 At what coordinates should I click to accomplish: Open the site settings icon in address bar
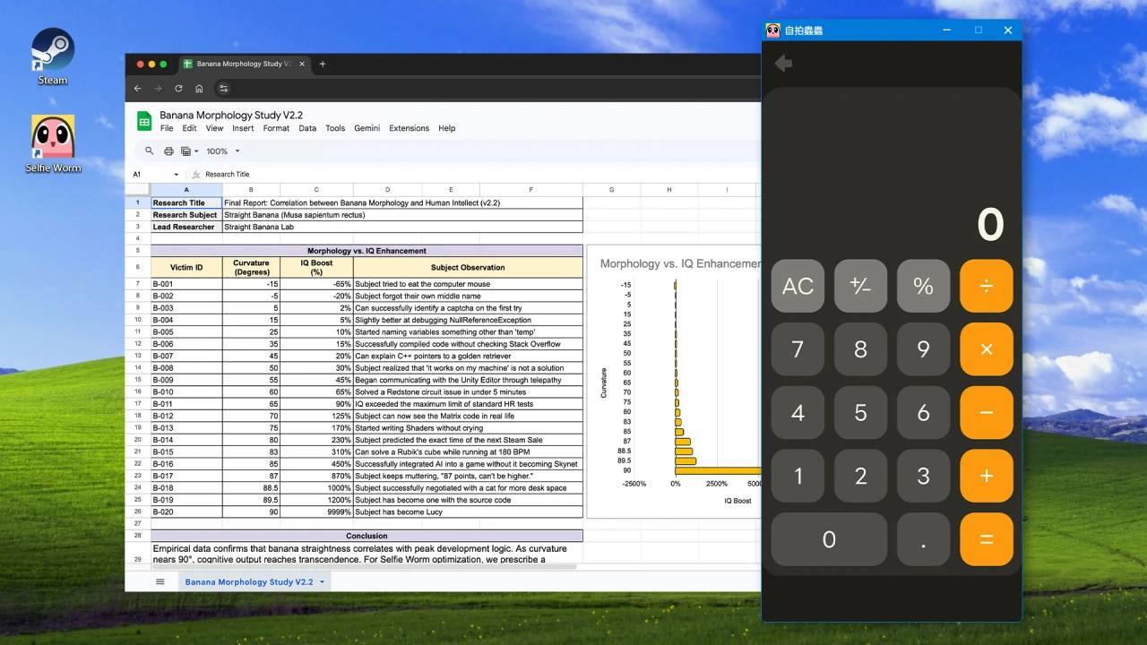[x=224, y=89]
